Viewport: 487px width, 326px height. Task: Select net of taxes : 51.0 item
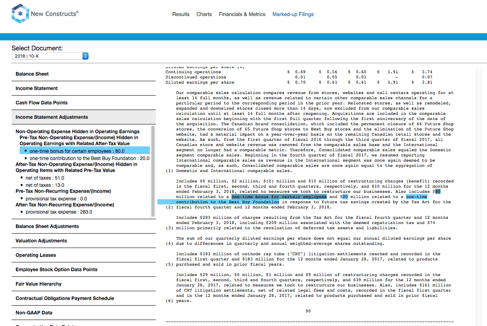45,178
